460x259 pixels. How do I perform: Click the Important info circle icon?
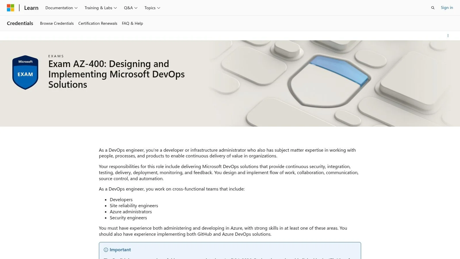[106, 250]
